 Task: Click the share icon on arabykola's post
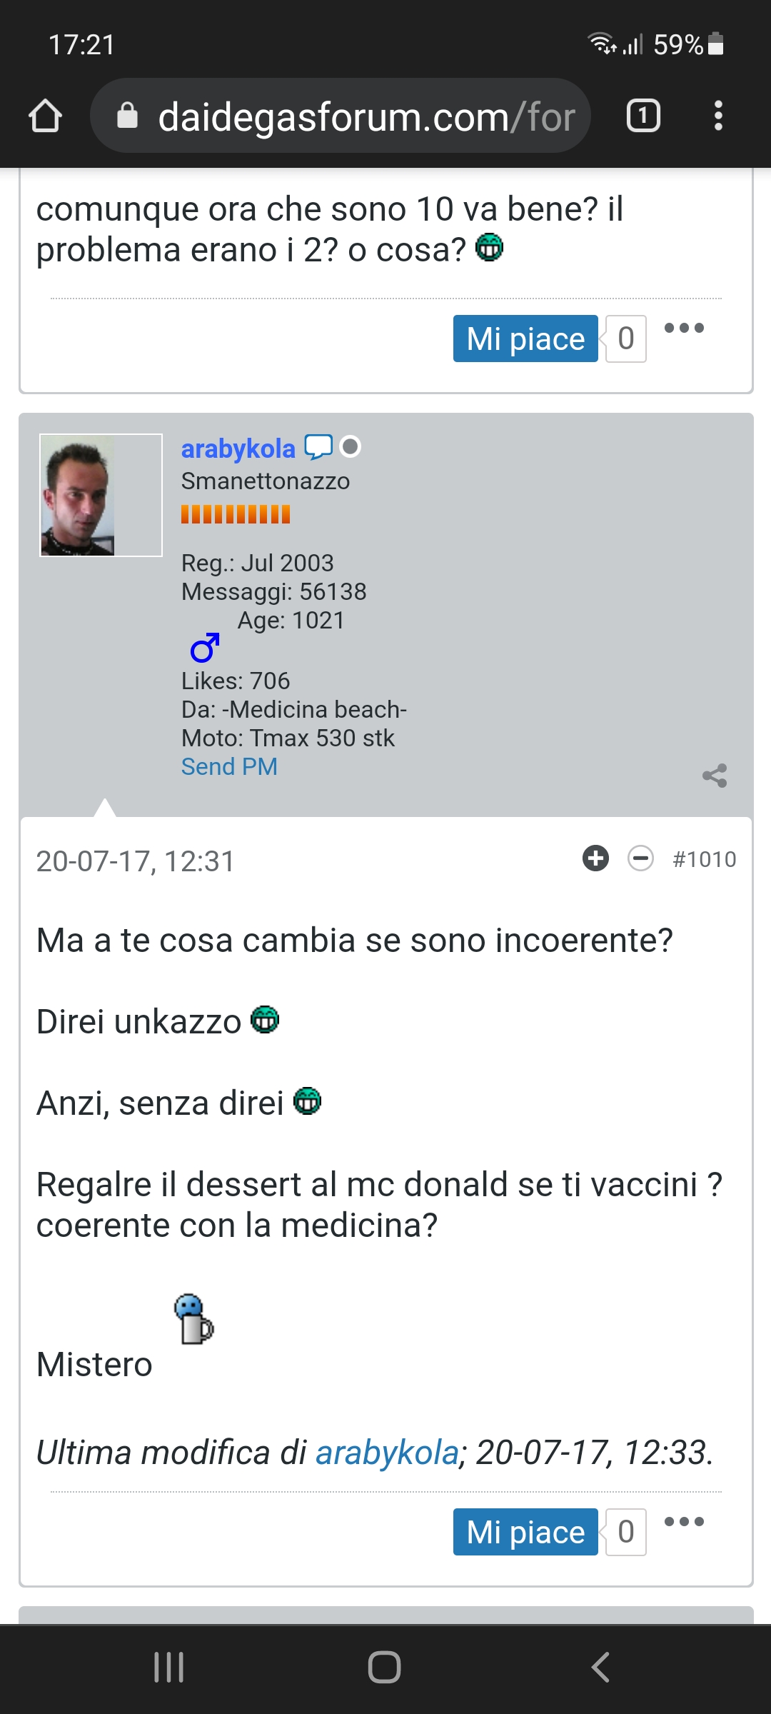[x=715, y=776]
